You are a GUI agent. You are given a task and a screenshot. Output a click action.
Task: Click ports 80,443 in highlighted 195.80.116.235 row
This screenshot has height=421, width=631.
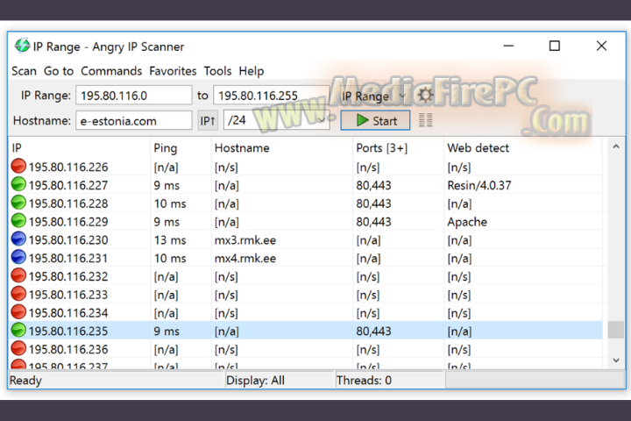point(373,332)
